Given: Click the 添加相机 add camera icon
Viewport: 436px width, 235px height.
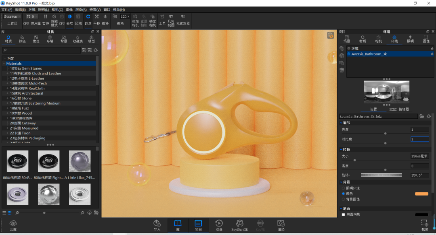Looking at the screenshot, I should (x=135, y=21).
